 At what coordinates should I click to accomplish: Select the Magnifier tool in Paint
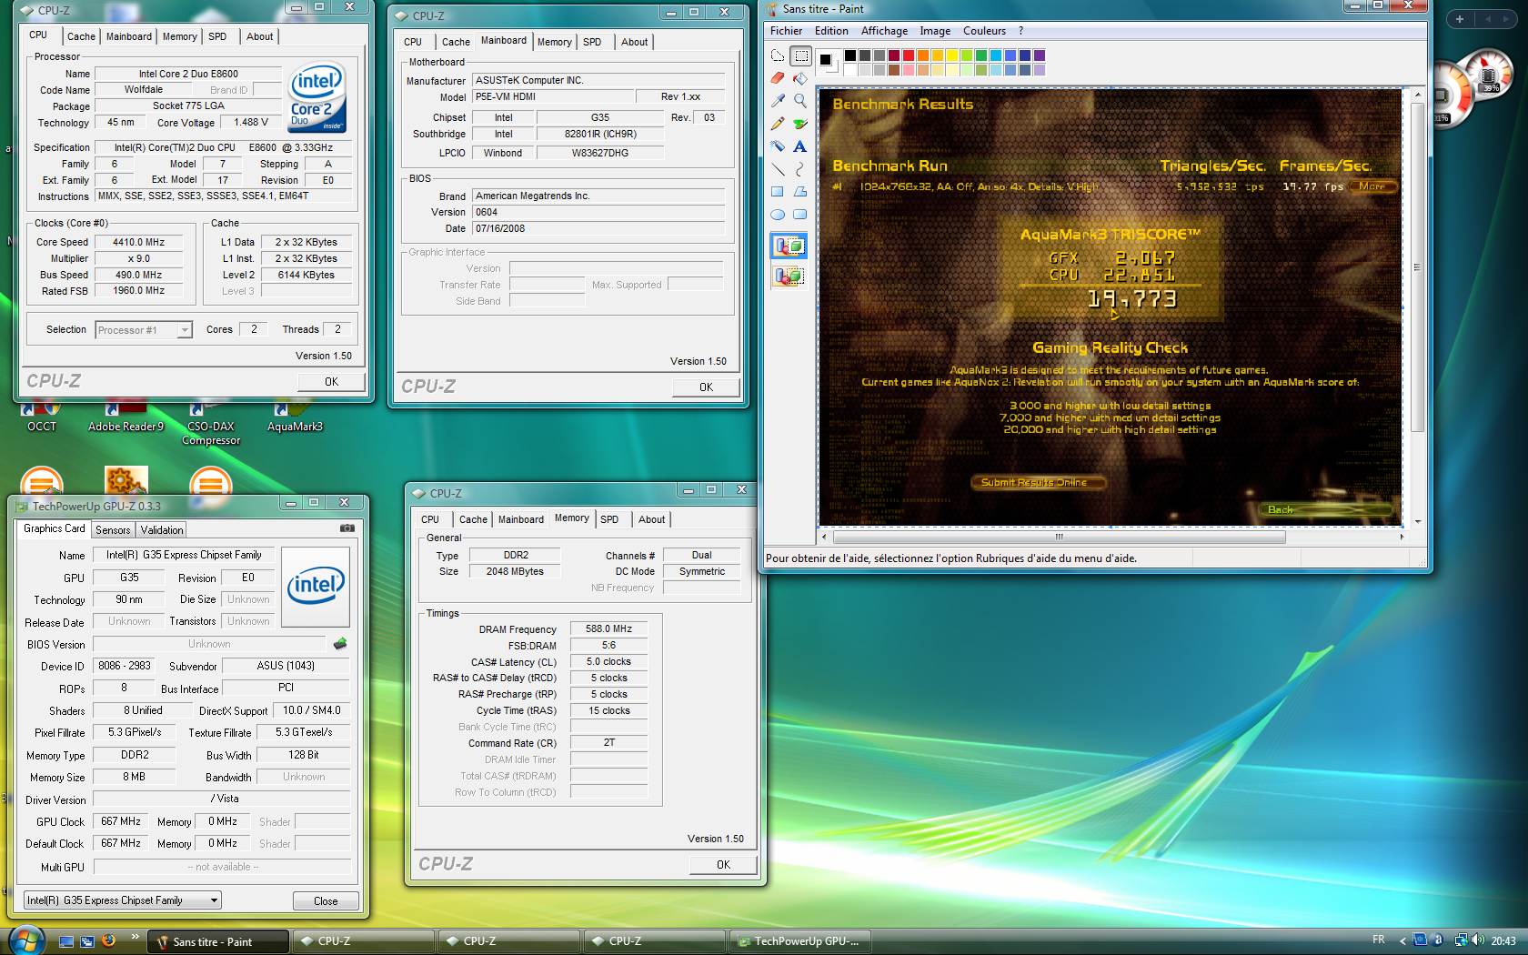(800, 101)
